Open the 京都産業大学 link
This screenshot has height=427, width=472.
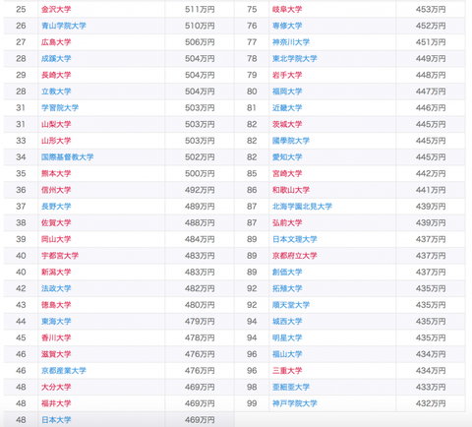point(64,370)
